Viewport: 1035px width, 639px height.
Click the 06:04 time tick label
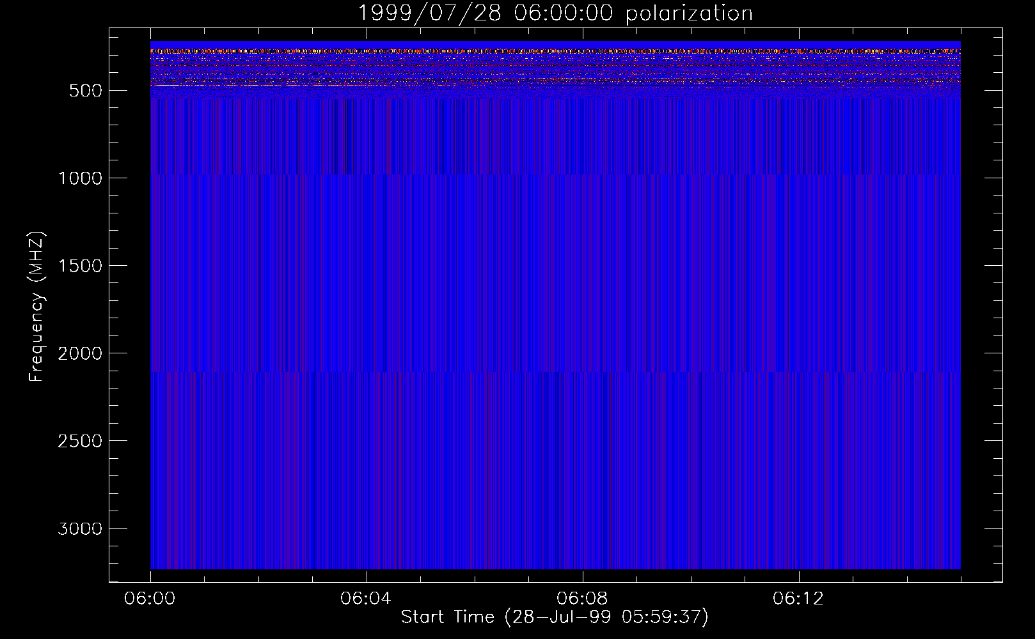(x=366, y=599)
